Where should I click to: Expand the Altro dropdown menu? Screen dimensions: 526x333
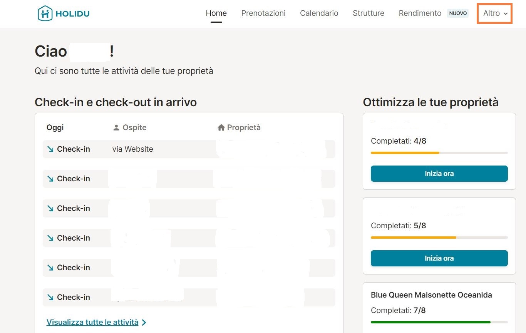coord(495,13)
